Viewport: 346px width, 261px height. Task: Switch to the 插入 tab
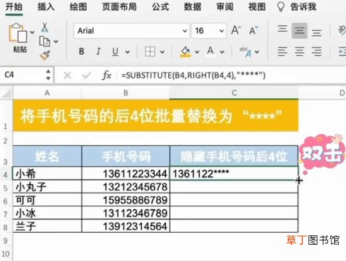[46, 7]
